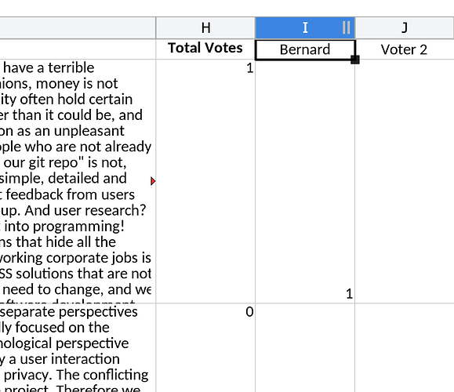Click the column I drag-grip bars icon
Viewport: 454px width, 392px height.
tap(347, 27)
